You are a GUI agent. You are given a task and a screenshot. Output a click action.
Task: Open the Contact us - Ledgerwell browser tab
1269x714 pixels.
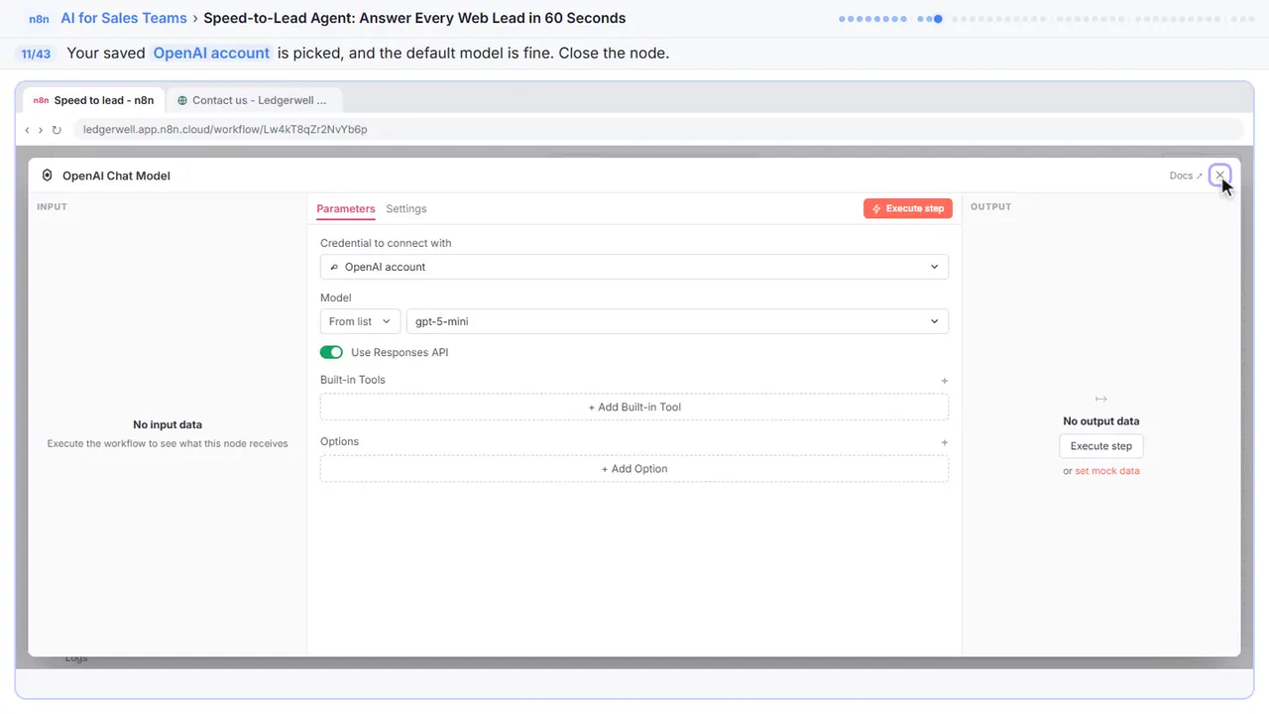(x=254, y=100)
